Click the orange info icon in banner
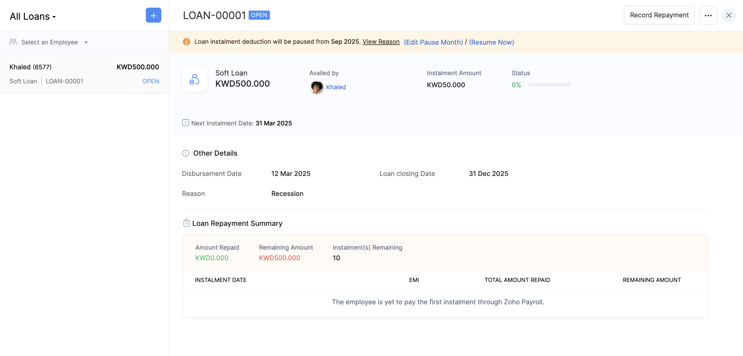The image size is (743, 356). click(x=186, y=42)
